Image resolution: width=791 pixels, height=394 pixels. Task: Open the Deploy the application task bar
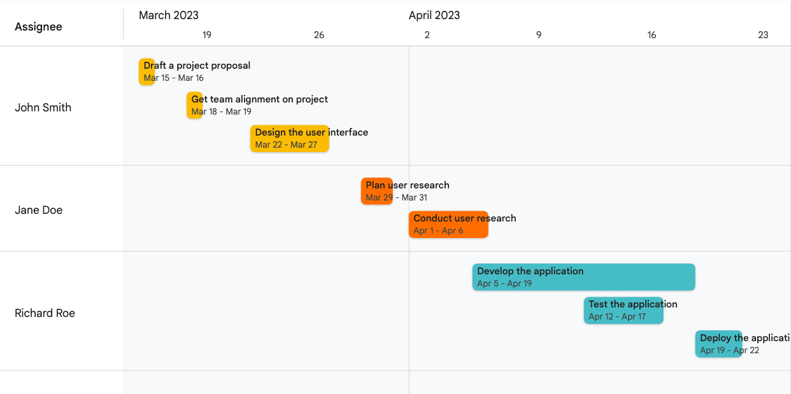point(718,344)
